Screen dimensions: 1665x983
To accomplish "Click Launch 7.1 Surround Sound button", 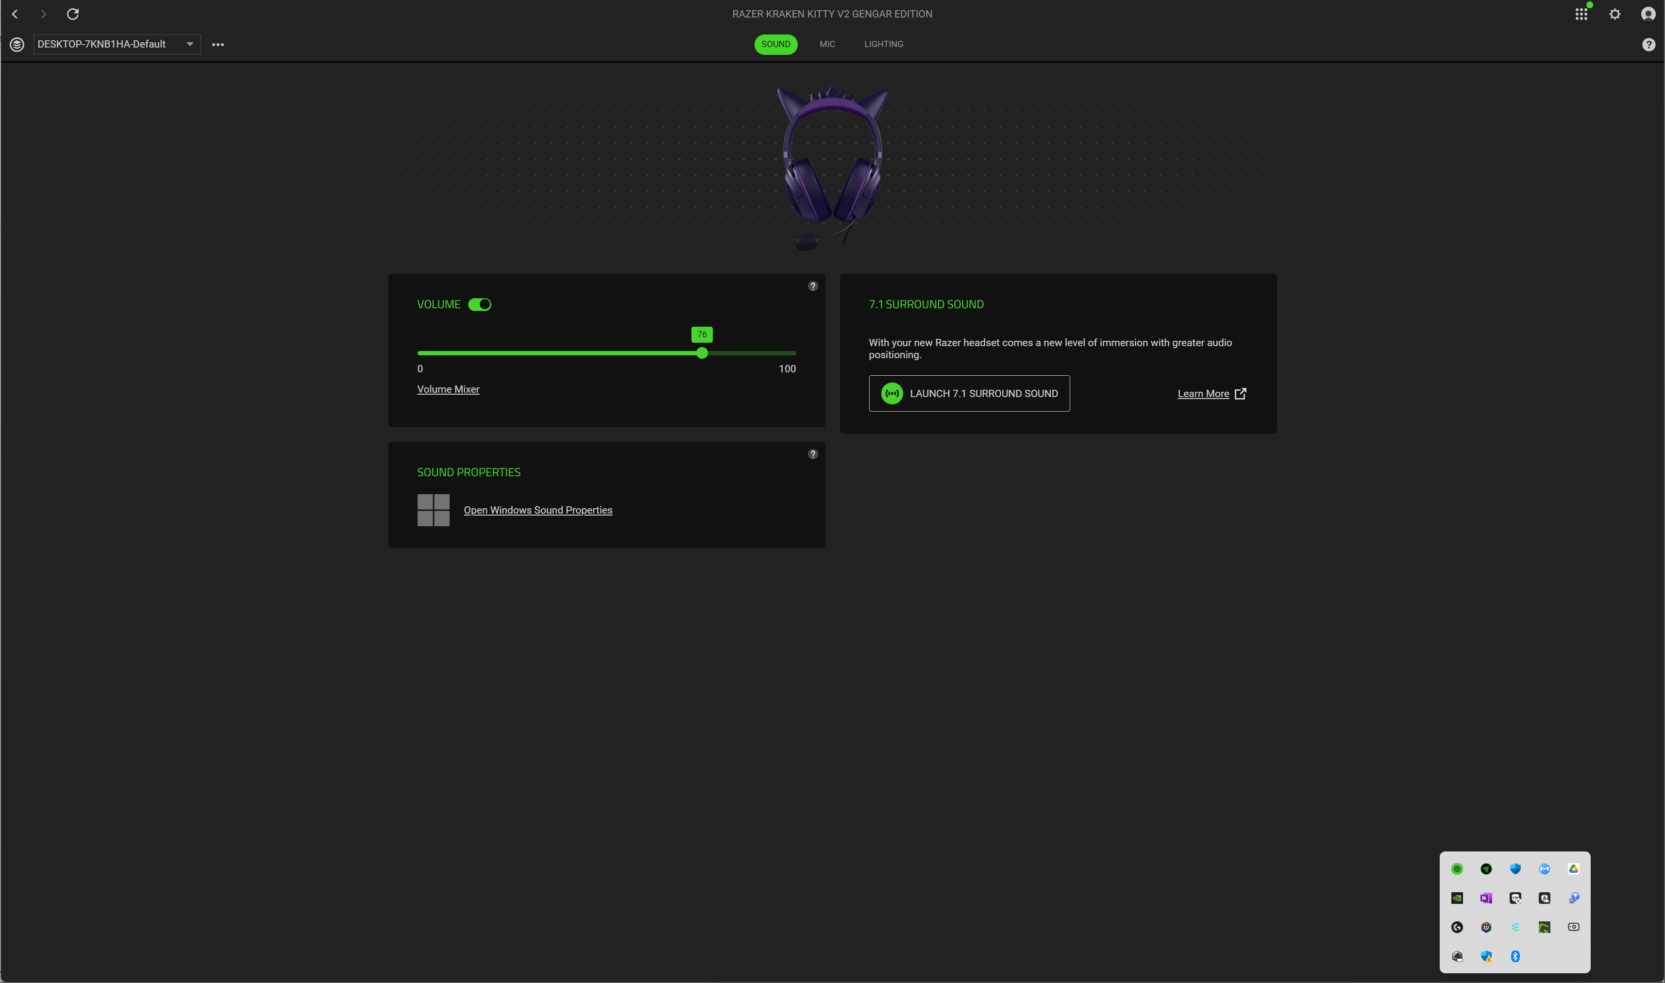I will click(x=969, y=394).
